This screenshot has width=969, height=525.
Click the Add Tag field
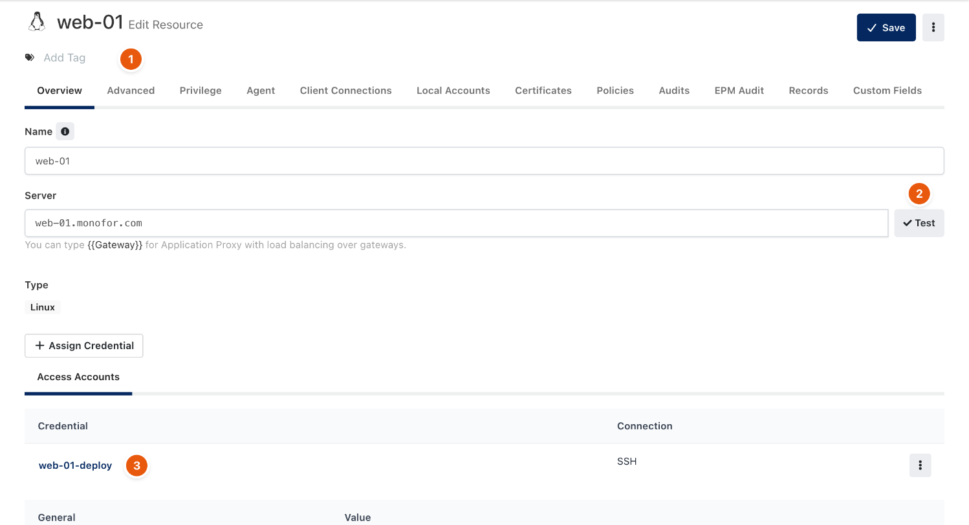pos(65,58)
